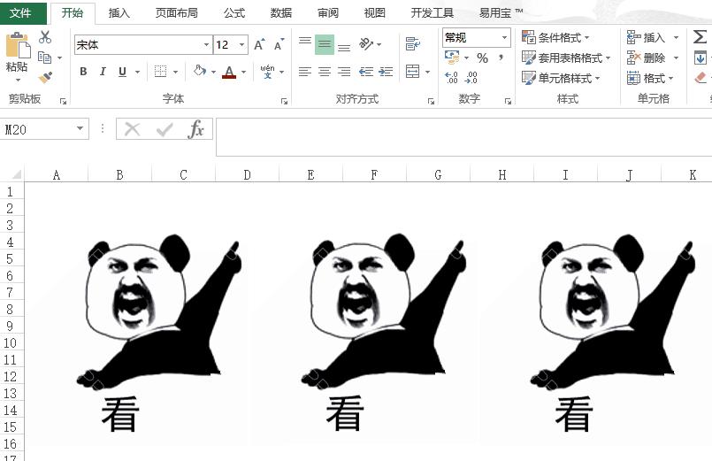Screen dimensions: 712x461
Task: Switch to the 公式 tab
Action: [x=234, y=12]
